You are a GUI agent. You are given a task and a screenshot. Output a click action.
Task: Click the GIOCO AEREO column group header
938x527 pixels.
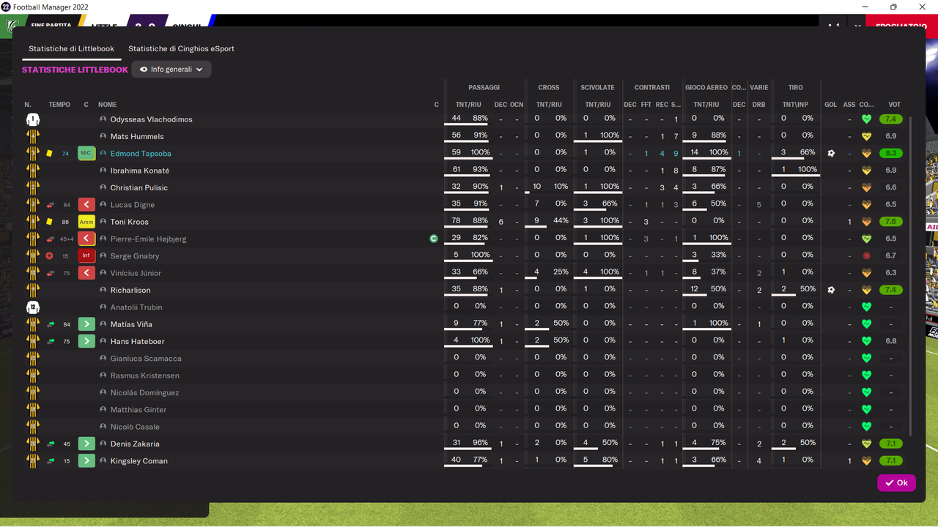coord(706,88)
